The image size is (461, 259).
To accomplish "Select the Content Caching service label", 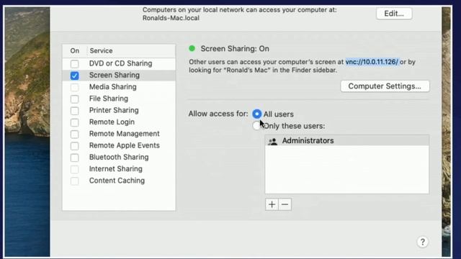I will 117,181.
